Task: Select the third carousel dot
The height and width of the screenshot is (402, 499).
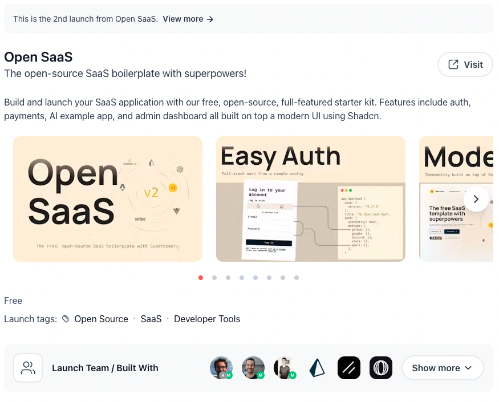Action: (228, 278)
